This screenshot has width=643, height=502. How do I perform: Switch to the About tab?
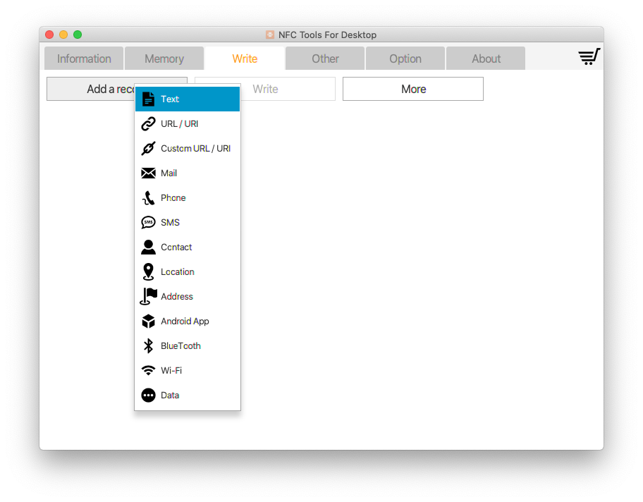(485, 59)
